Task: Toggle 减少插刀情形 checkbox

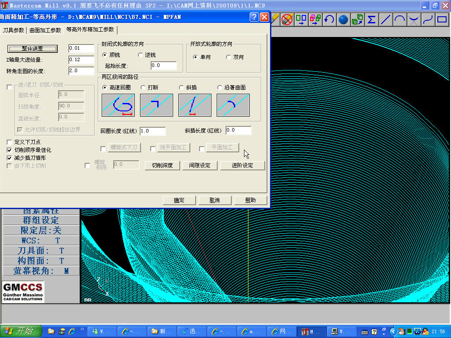Action: [x=9, y=158]
